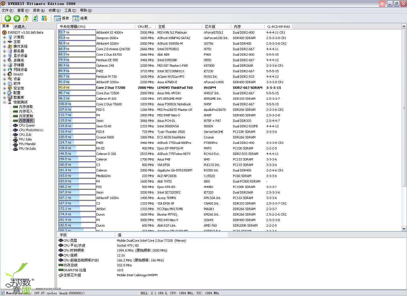Click the users toolbar icon beside refresh
This screenshot has width=407, height=296.
pyautogui.click(x=44, y=18)
